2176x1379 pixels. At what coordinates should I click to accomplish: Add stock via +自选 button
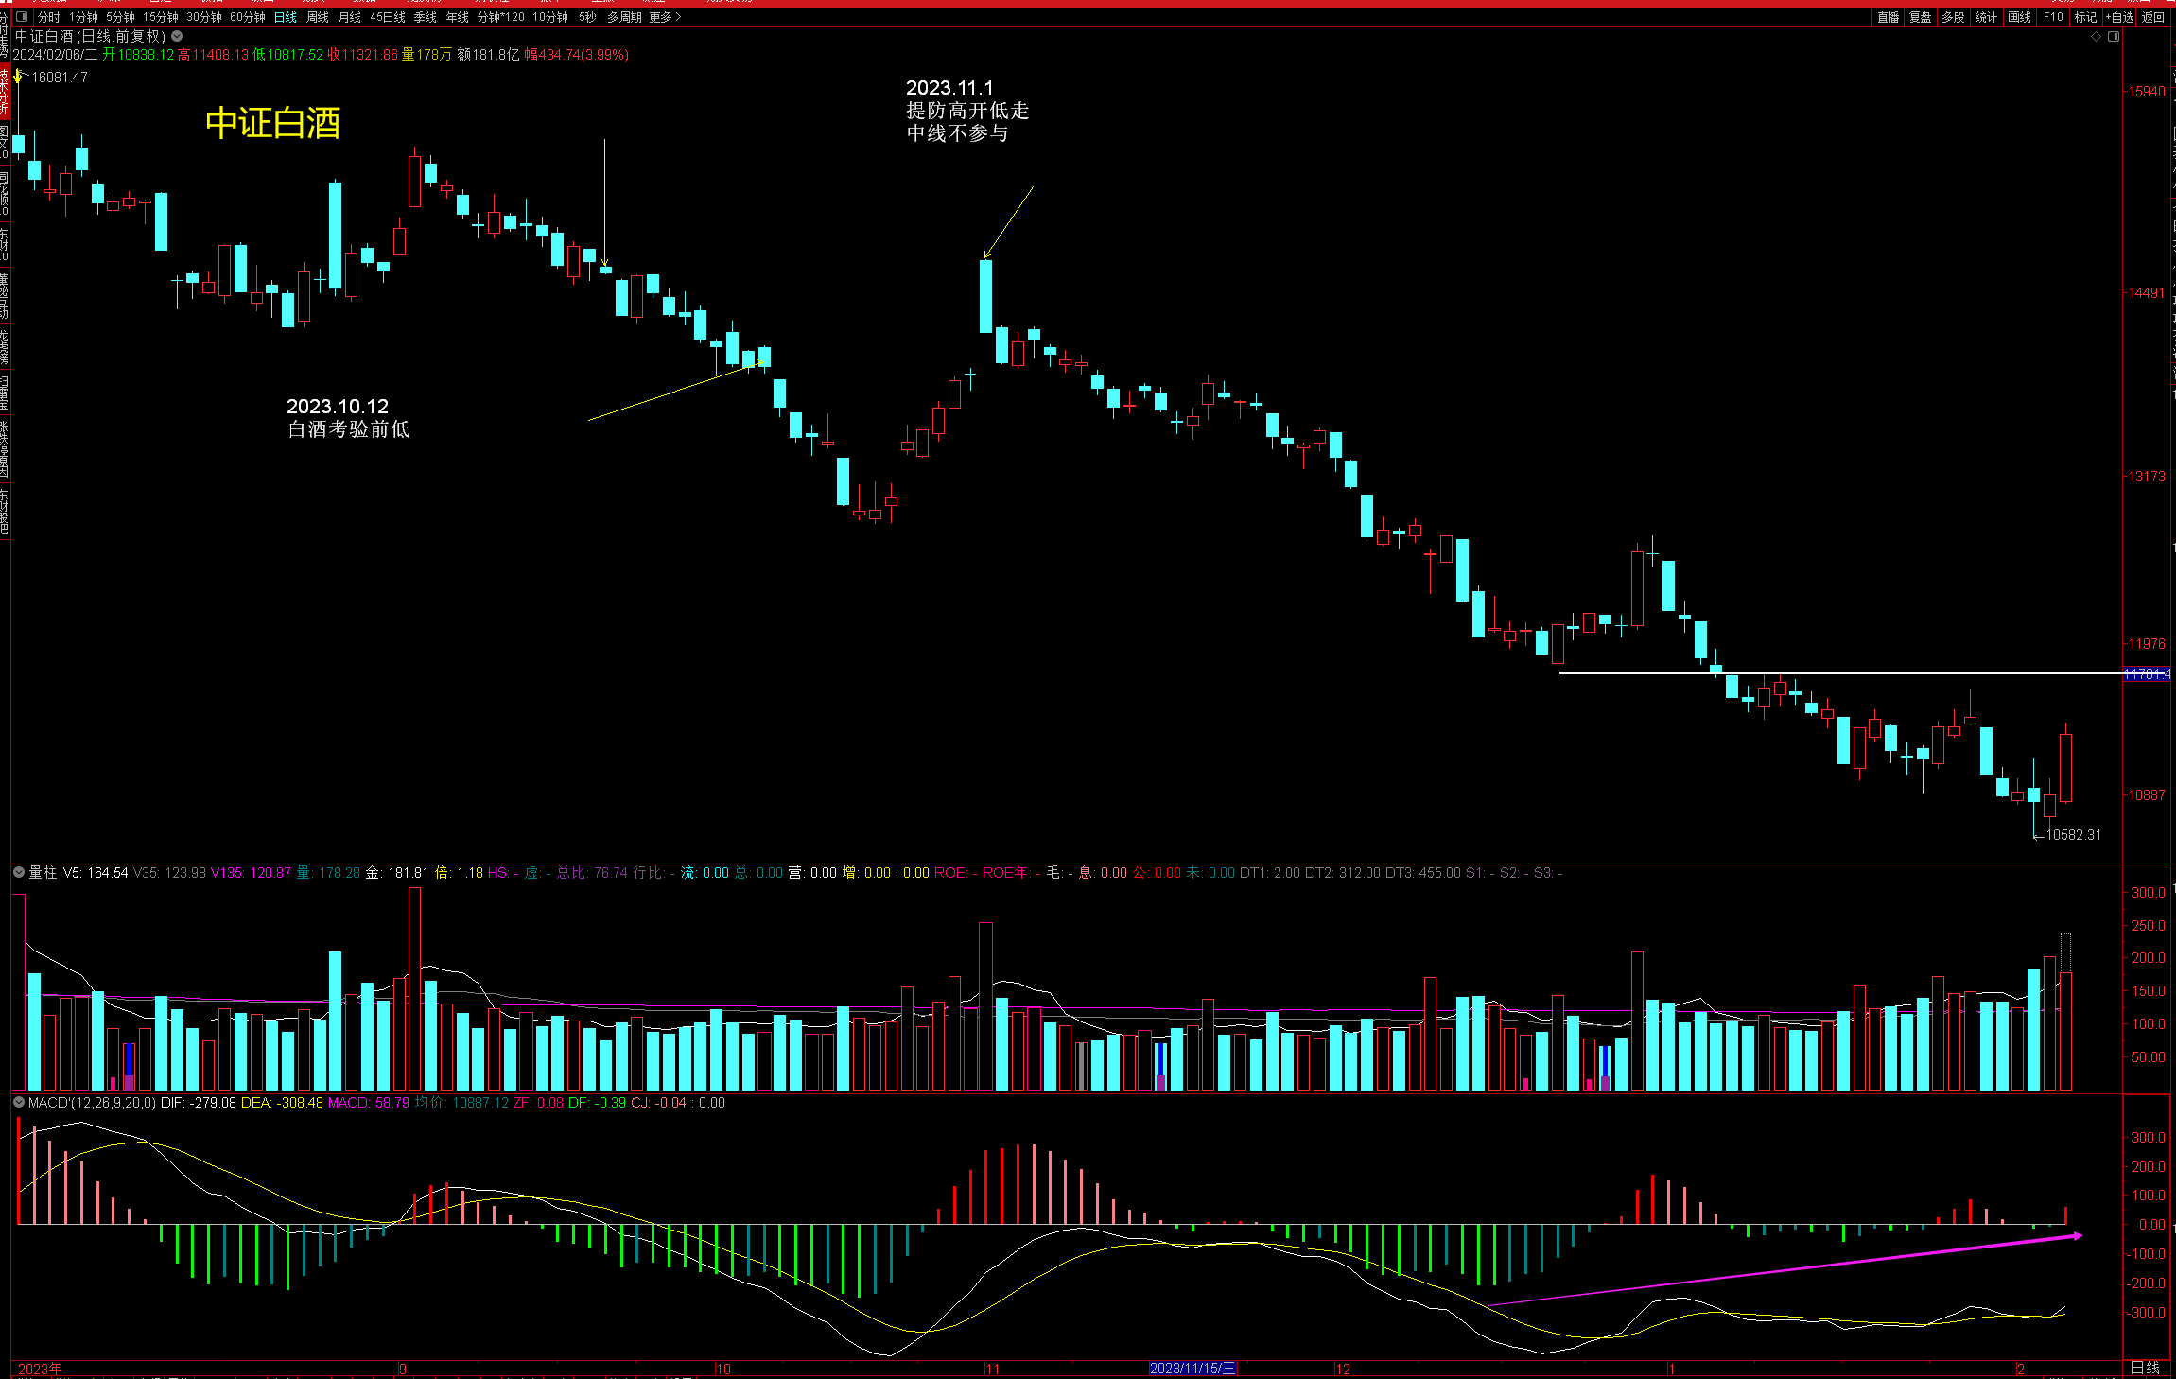2119,17
